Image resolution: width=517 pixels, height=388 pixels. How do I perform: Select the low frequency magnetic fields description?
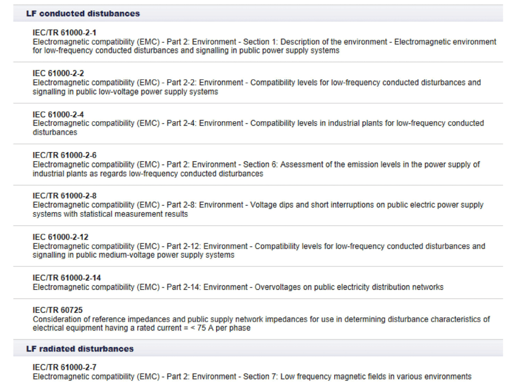(x=252, y=377)
